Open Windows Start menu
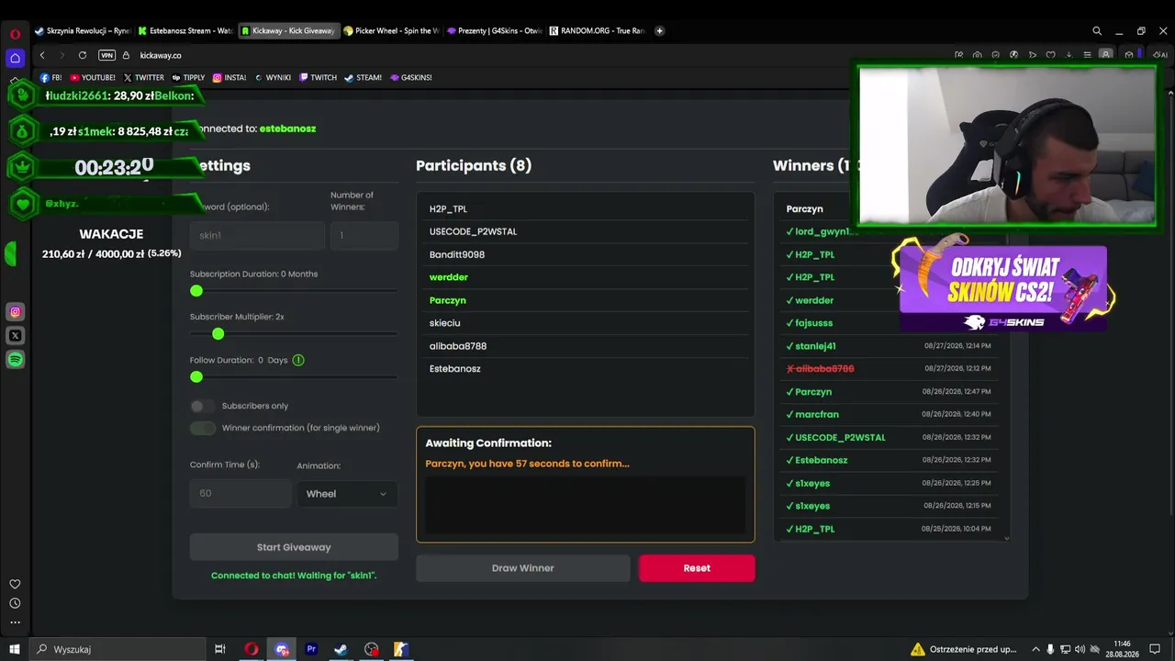 coord(15,649)
